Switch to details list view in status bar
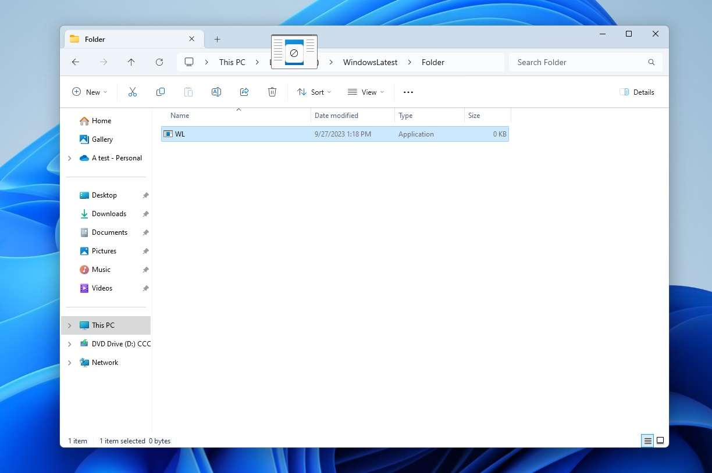712x473 pixels. (x=647, y=440)
